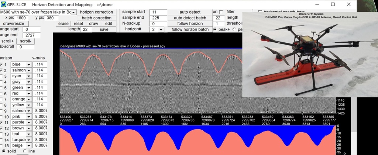Click the range end input field
This screenshot has width=378, height=155.
click(31, 35)
